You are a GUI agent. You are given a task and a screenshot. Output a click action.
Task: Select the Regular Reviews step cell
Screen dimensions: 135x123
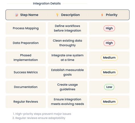click(x=26, y=102)
